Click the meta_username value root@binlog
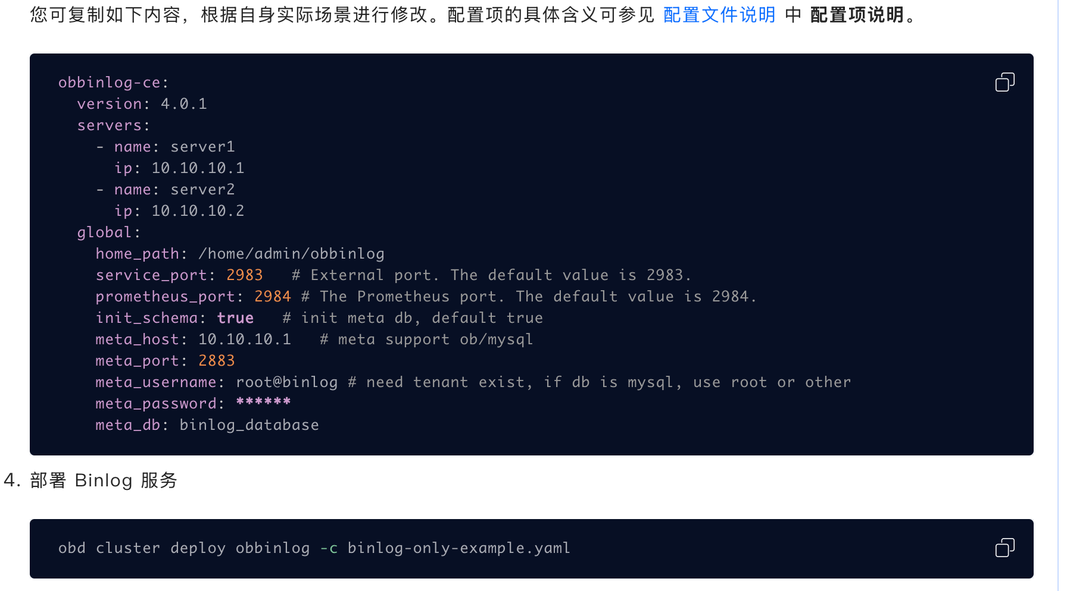Viewport: 1067px width, 591px height. click(286, 382)
